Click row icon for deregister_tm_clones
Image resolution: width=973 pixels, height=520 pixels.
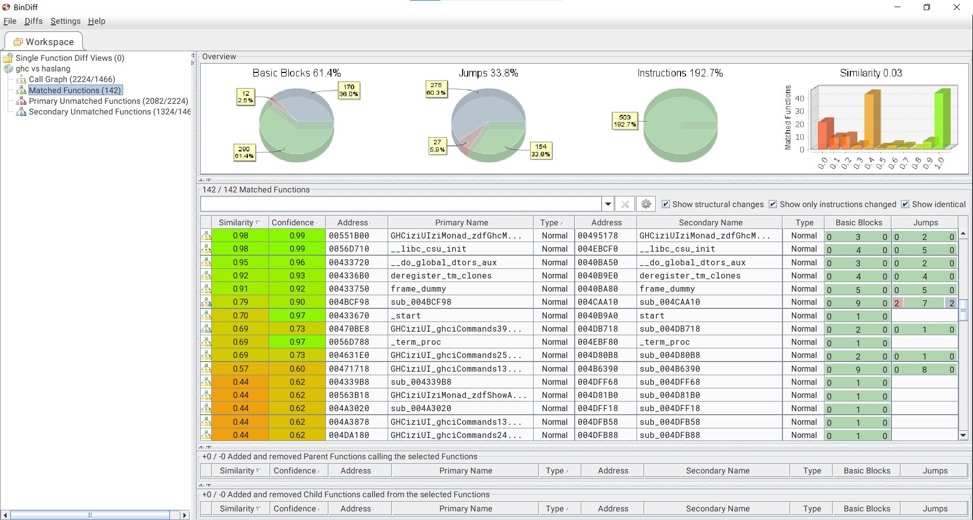[206, 275]
